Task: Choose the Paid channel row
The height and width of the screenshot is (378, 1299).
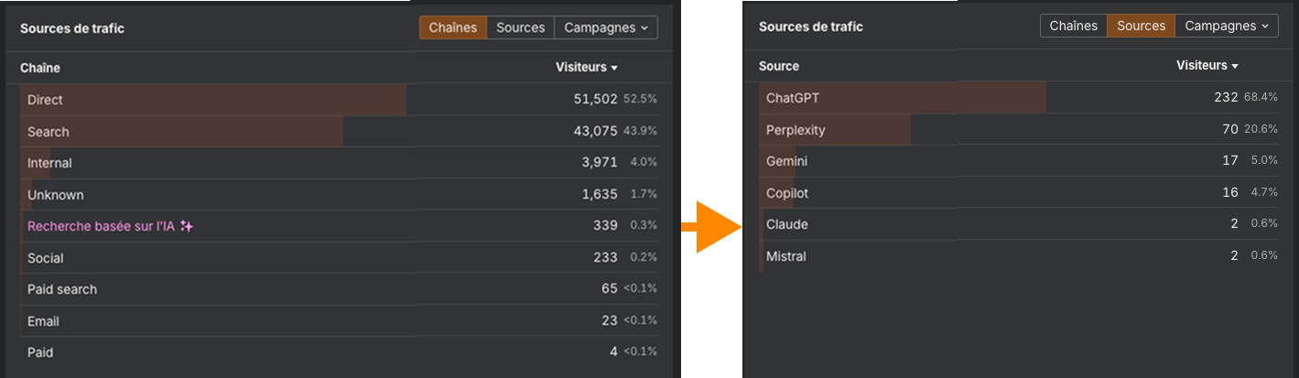Action: [339, 352]
